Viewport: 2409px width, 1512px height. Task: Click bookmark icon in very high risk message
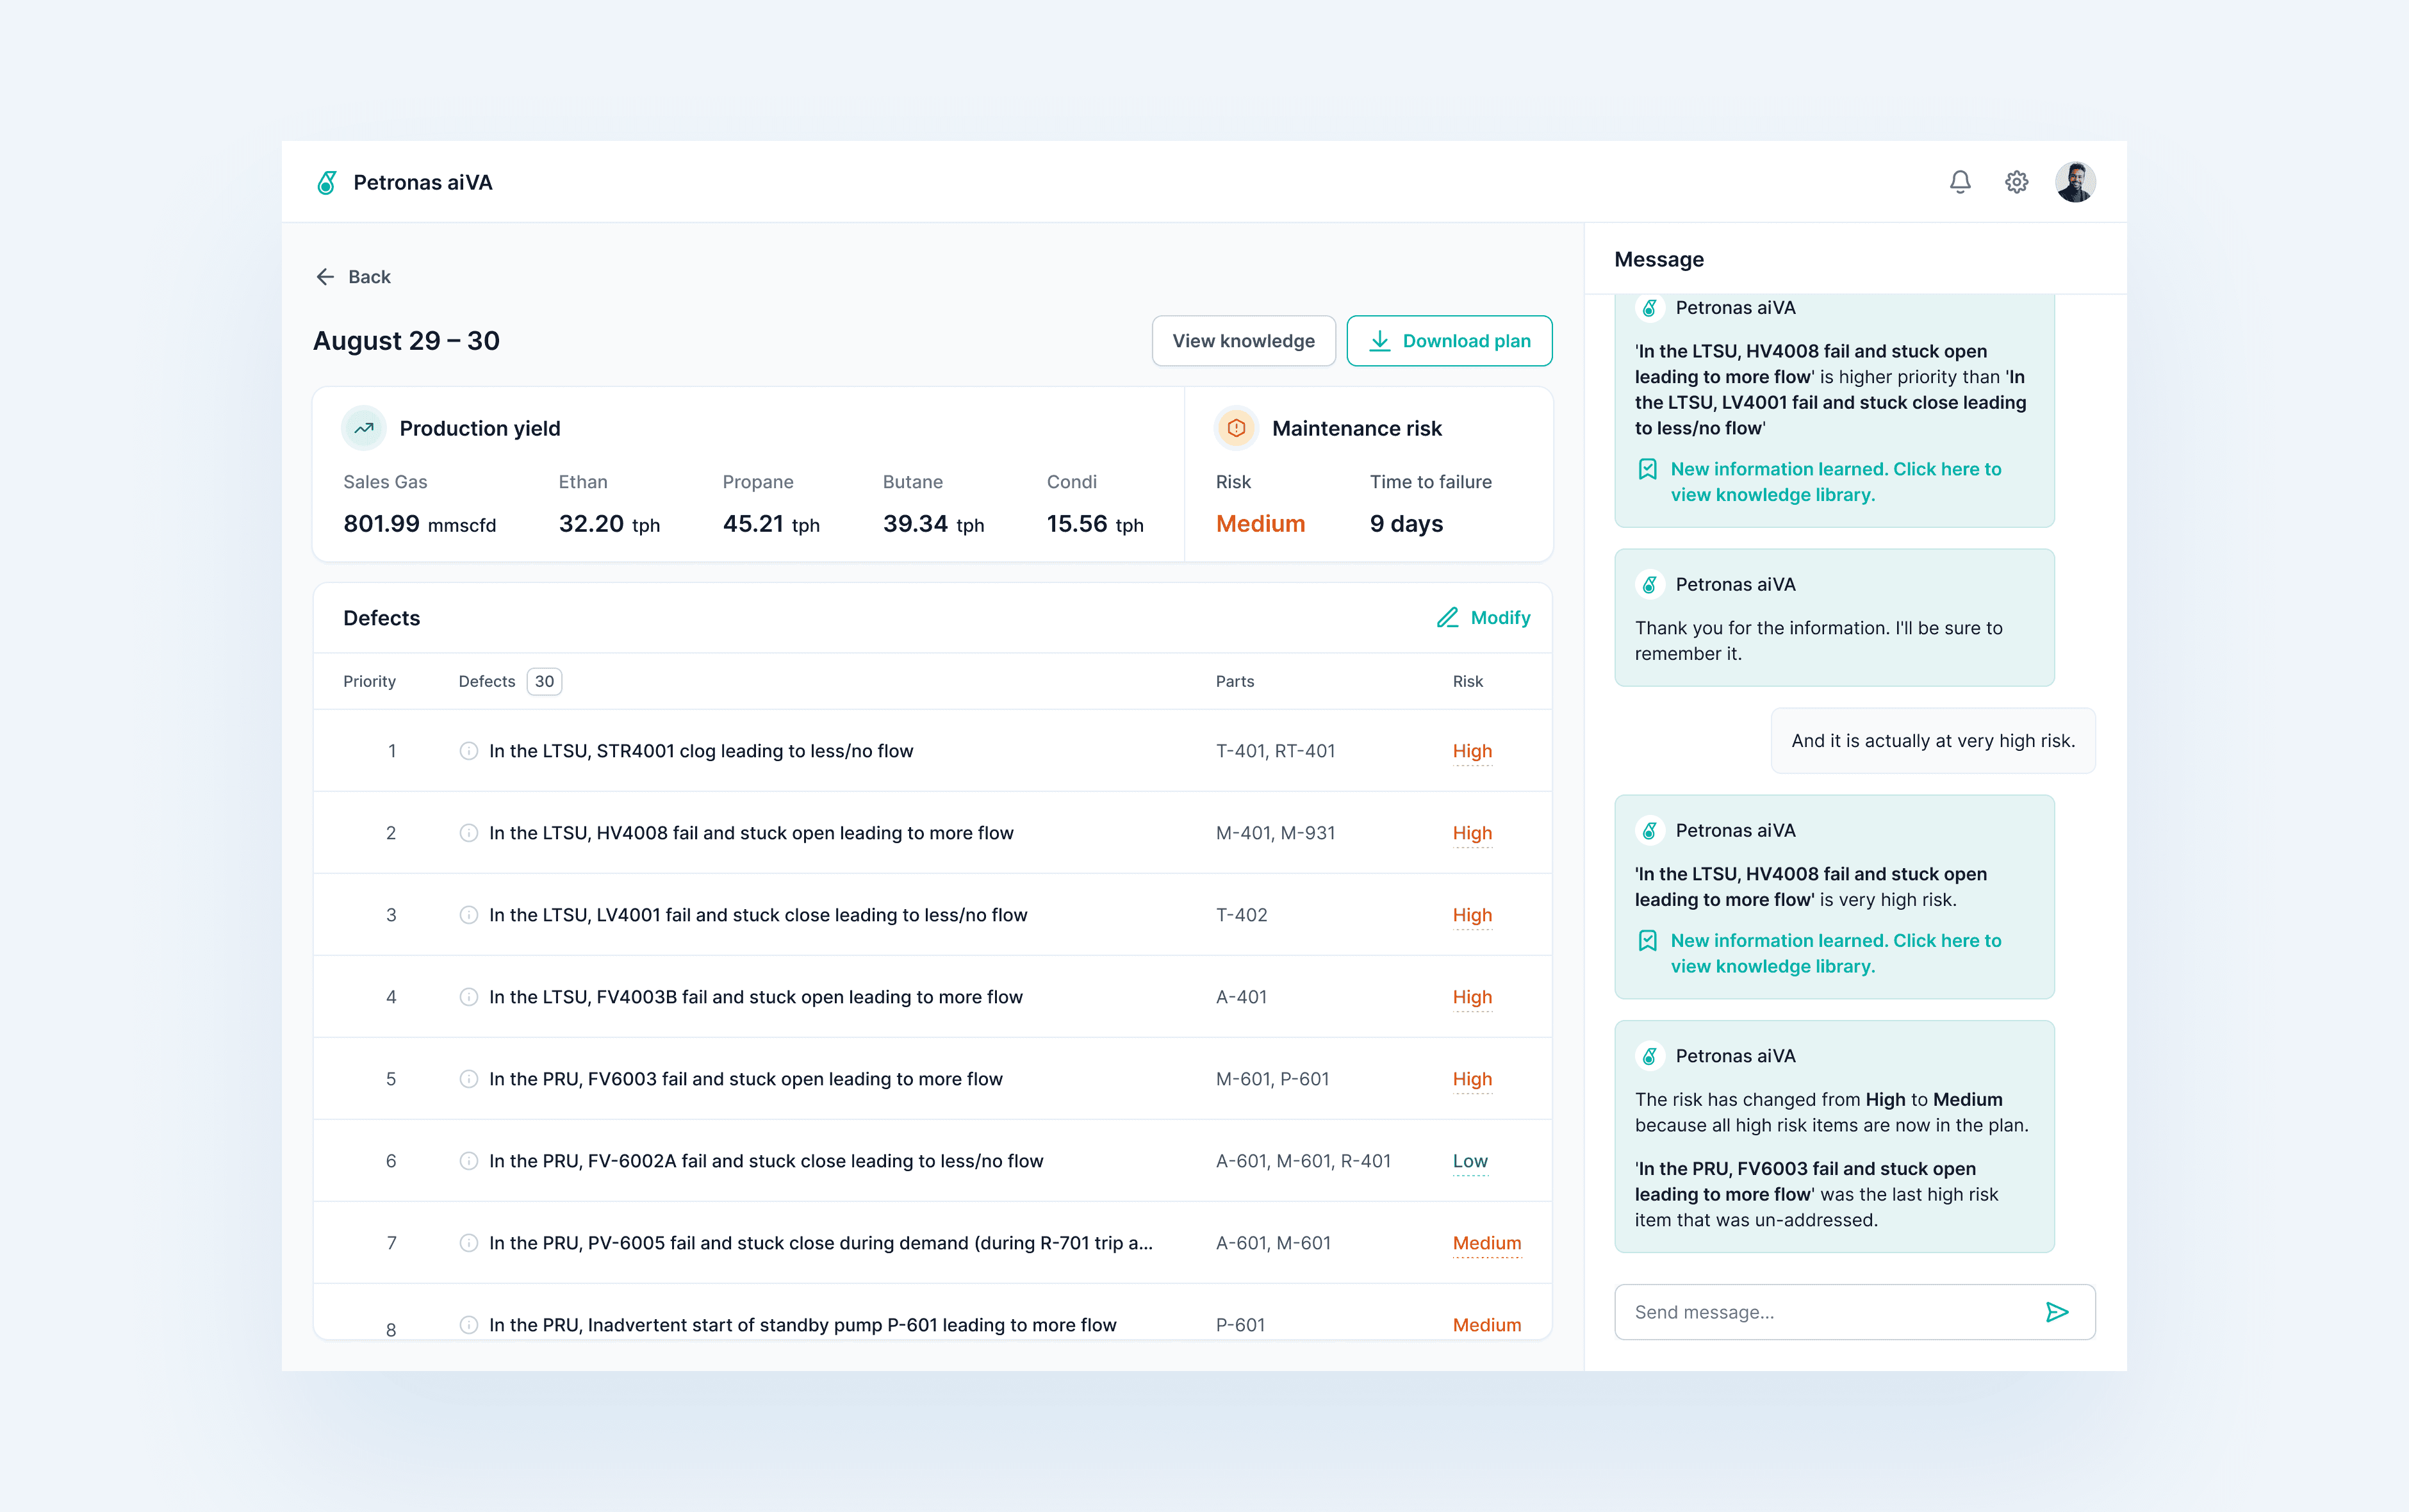pos(1647,940)
